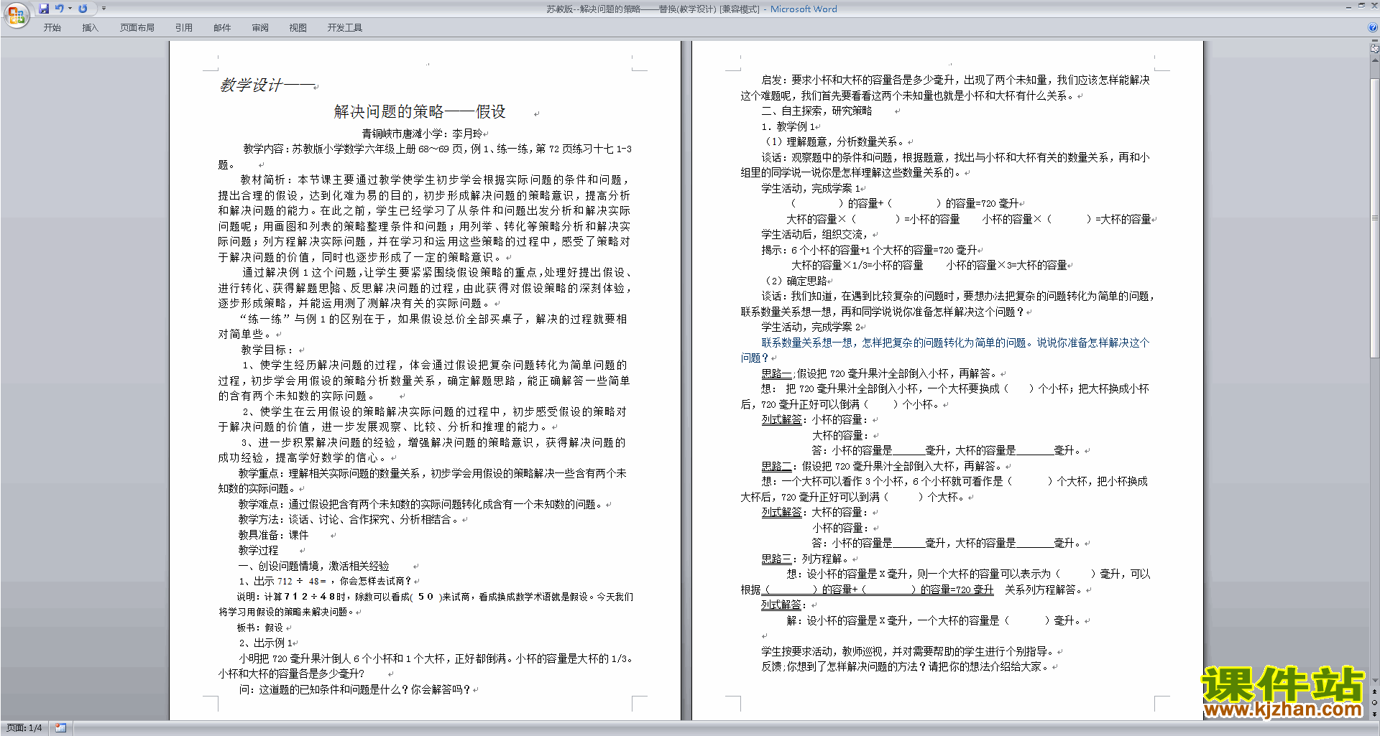Click line 一、创设问题情境，激活相关经验
The width and height of the screenshot is (1380, 736).
point(313,566)
